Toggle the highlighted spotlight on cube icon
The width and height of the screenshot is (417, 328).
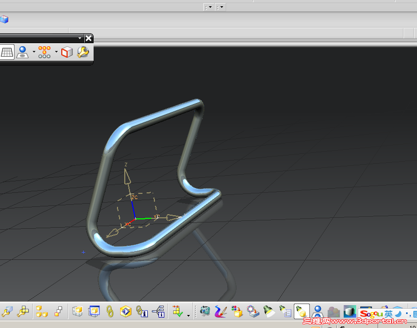click(302, 311)
